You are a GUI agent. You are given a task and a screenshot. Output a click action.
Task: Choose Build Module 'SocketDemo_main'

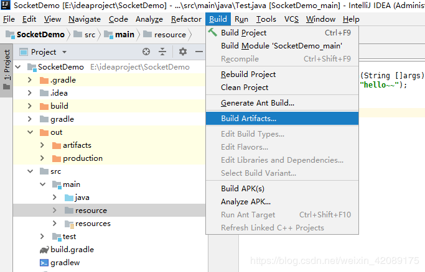tap(282, 46)
